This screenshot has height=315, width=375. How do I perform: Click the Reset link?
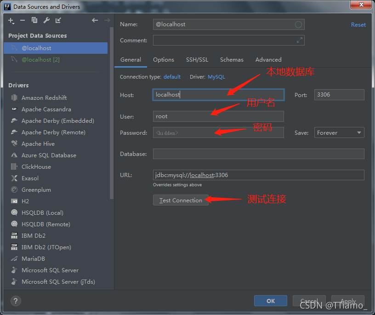[x=358, y=25]
